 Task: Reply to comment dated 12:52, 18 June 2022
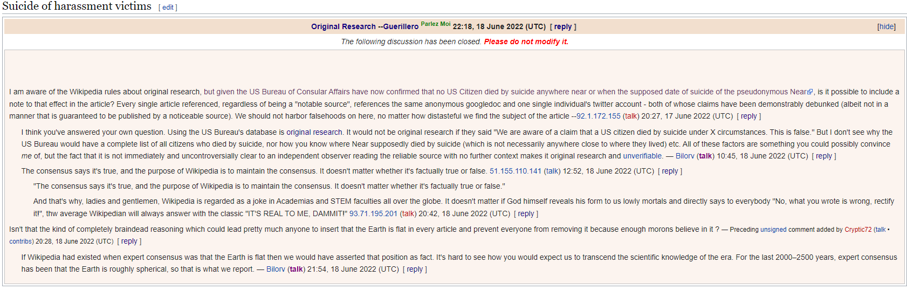[x=670, y=171]
